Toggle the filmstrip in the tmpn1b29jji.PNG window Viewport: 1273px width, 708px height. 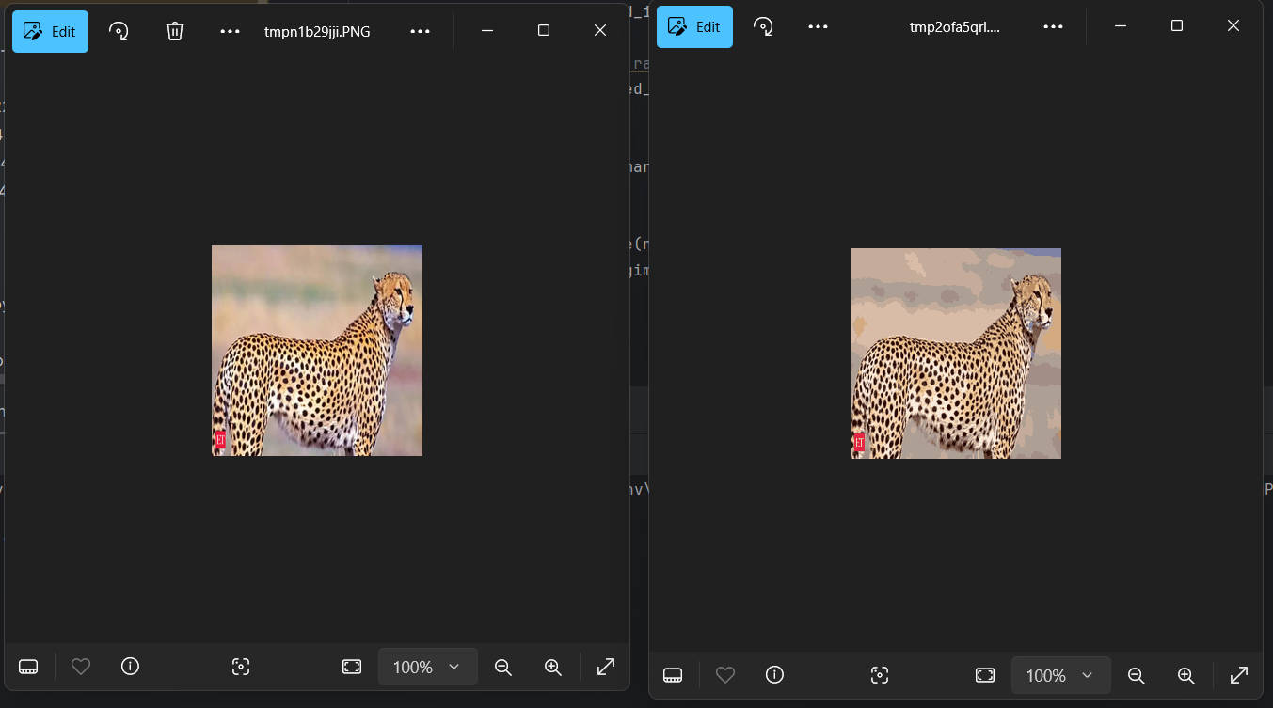pos(28,667)
